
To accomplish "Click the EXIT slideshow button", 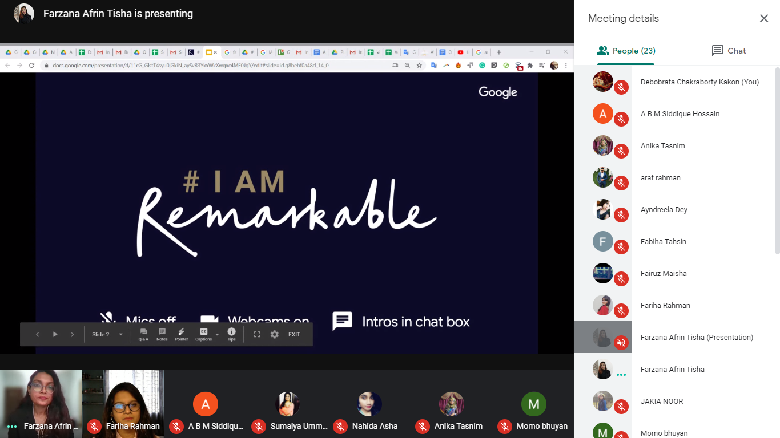I will pyautogui.click(x=294, y=335).
